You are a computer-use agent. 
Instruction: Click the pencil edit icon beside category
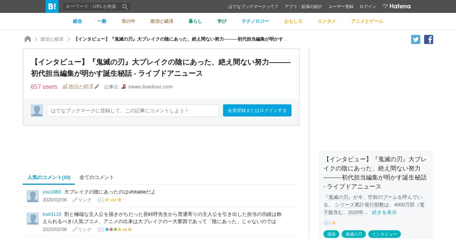coord(97,86)
